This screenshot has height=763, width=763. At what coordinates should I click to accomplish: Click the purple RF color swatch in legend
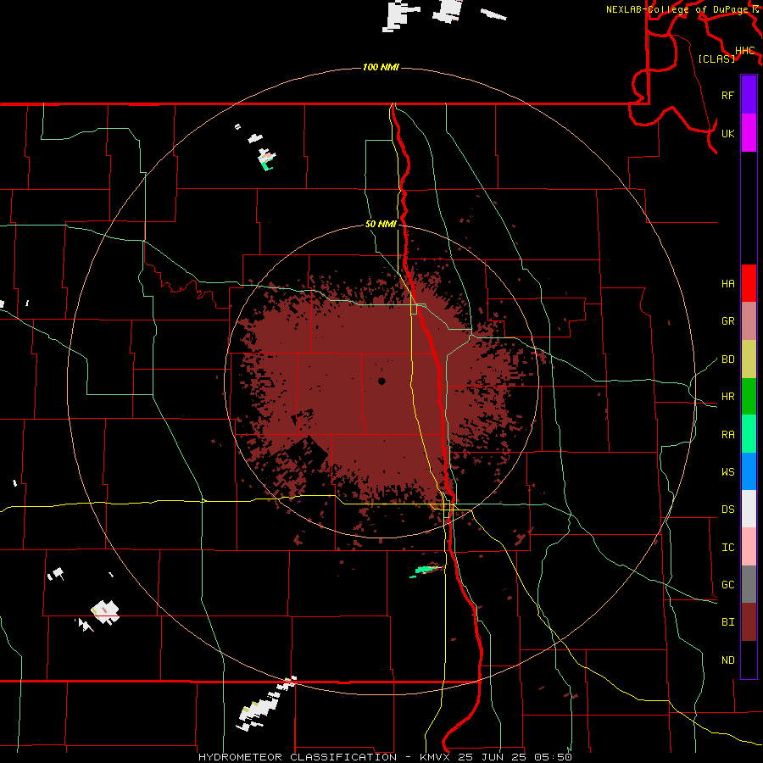click(x=749, y=95)
